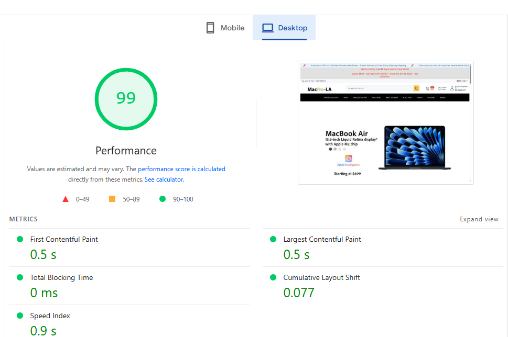This screenshot has height=337, width=508.
Task: Click the Total Blocking Time 0 ms value
Action: coord(44,293)
